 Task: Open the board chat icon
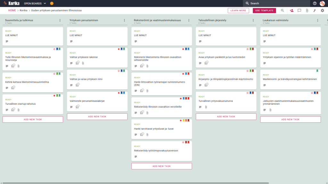tap(299, 11)
